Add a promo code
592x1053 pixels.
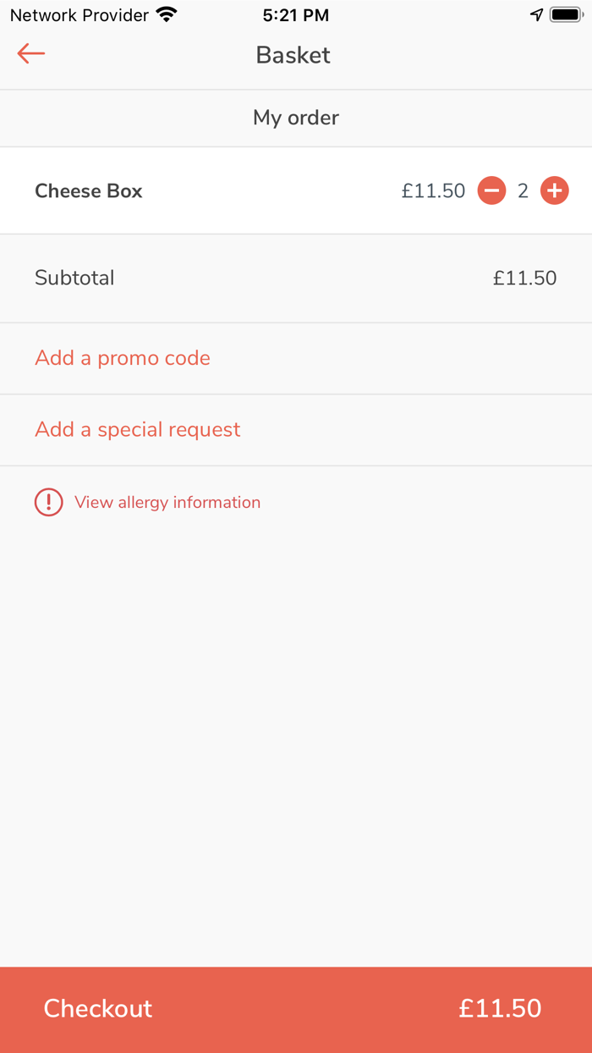123,358
